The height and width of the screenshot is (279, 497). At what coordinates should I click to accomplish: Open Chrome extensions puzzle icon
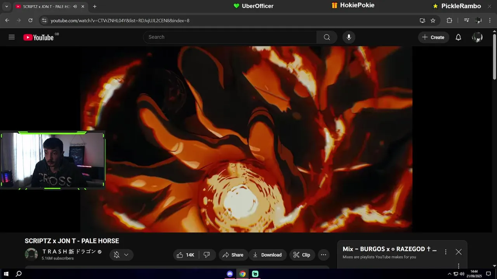coord(449,21)
